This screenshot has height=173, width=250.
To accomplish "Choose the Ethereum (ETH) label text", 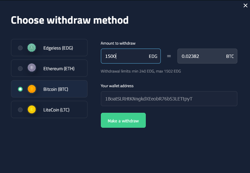I will click(59, 69).
